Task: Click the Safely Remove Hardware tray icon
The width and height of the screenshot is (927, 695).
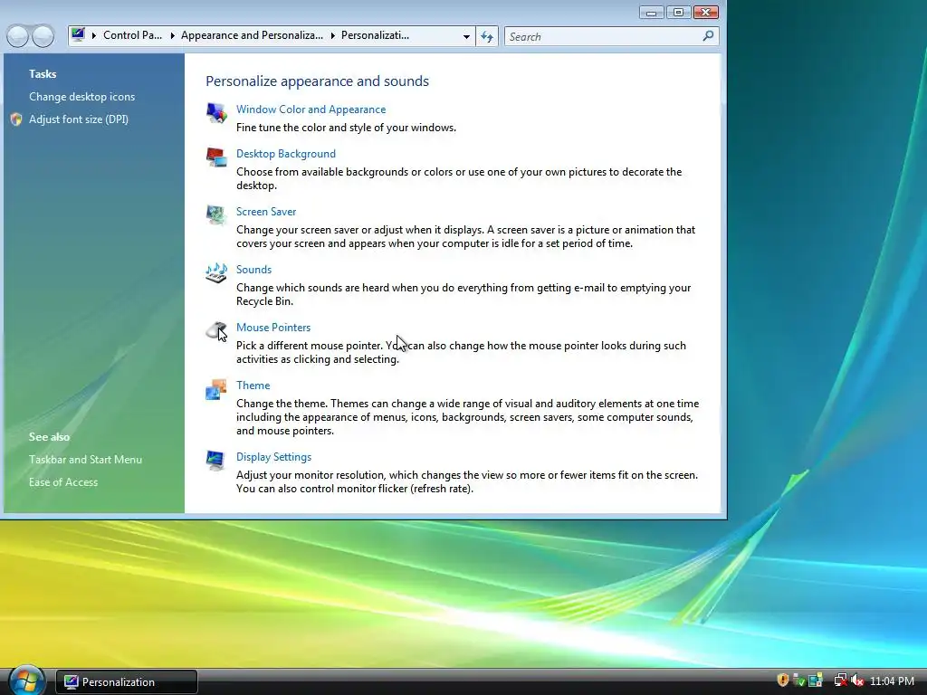Action: coord(799,681)
